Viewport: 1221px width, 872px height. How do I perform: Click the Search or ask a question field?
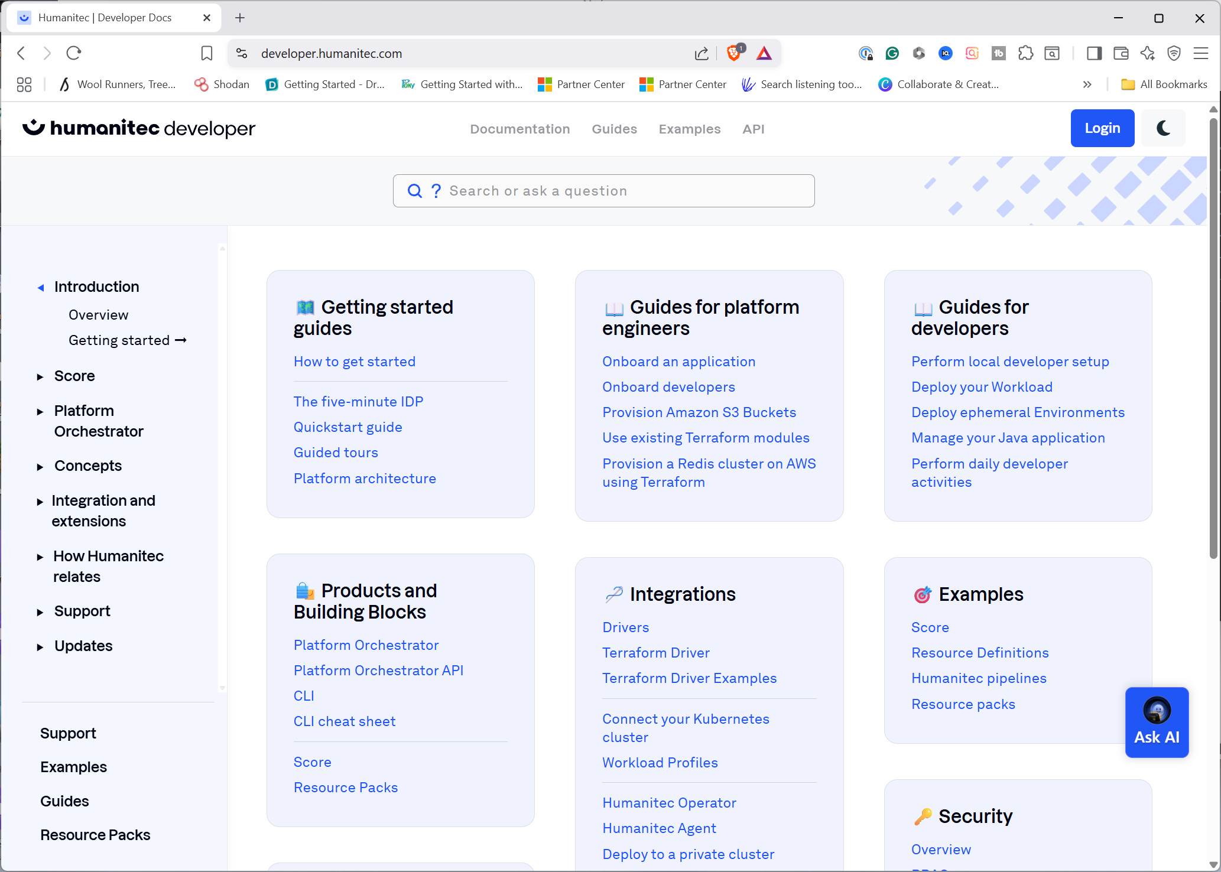pyautogui.click(x=603, y=191)
